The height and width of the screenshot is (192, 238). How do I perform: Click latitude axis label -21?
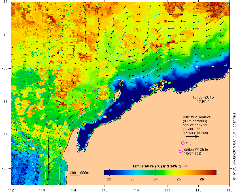5,102
